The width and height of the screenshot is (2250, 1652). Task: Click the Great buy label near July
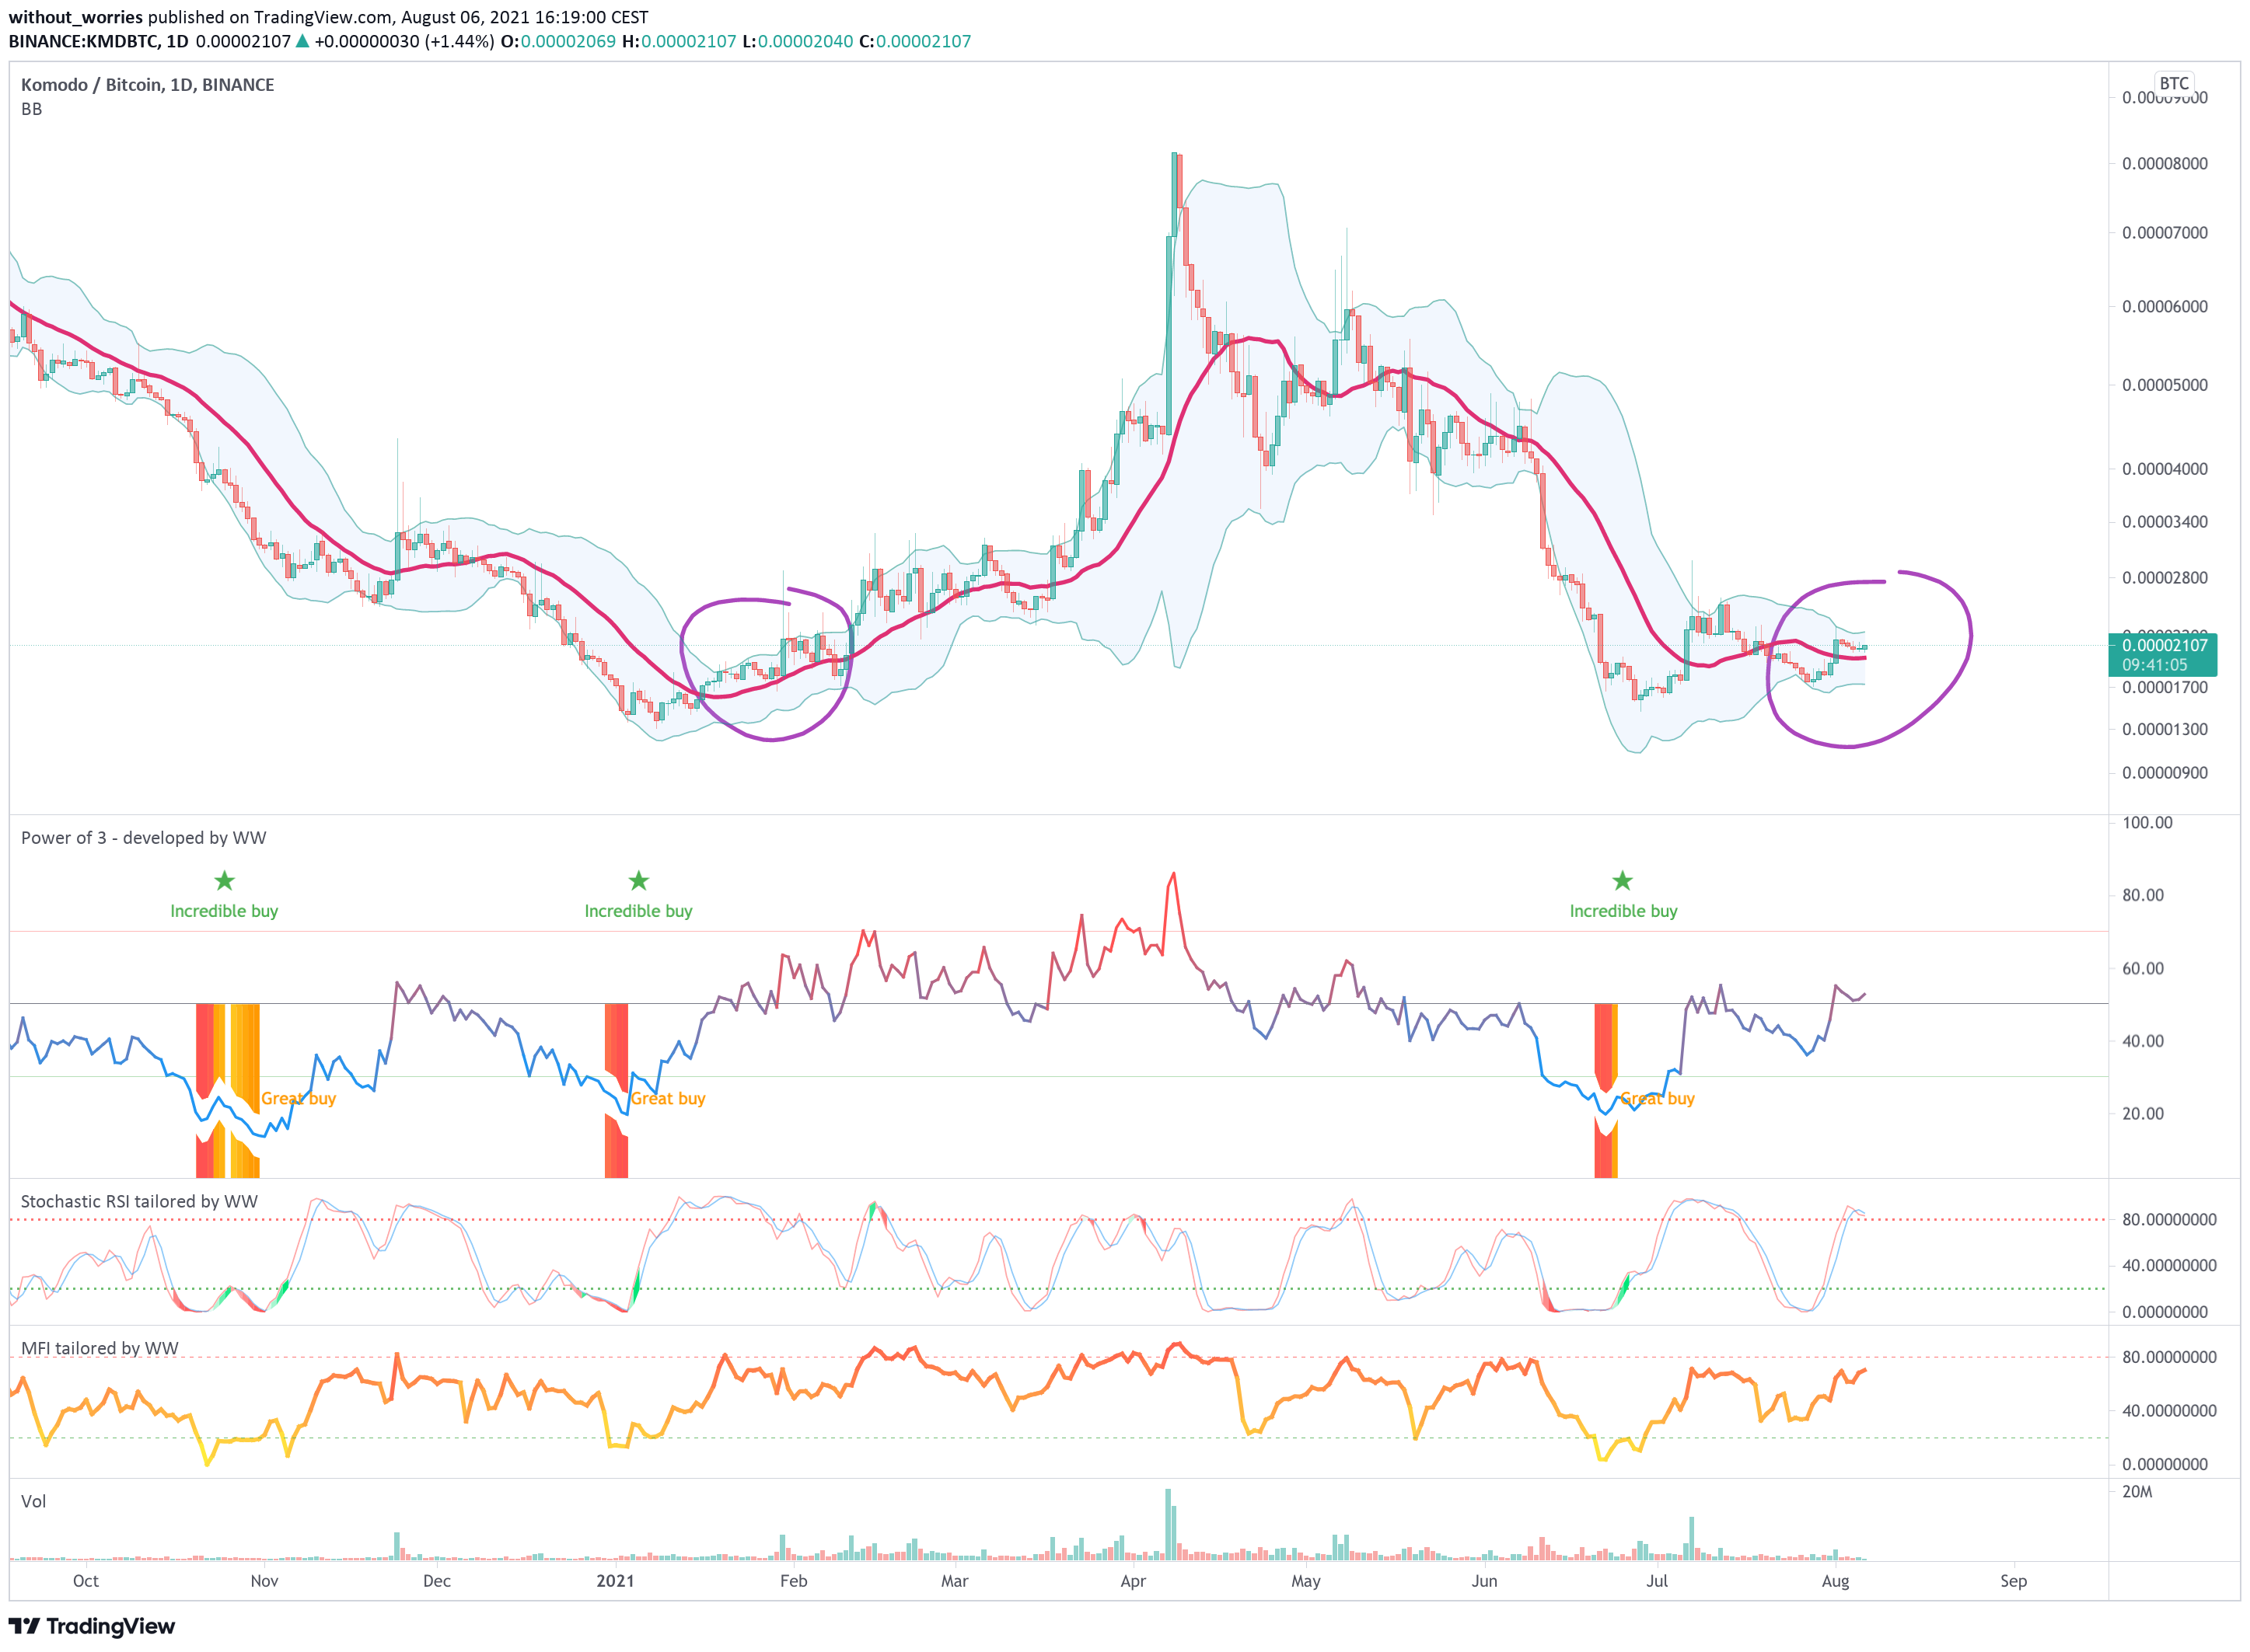pos(1657,1098)
